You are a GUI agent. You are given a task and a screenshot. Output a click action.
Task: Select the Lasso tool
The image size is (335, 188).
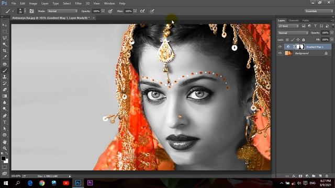pyautogui.click(x=5, y=38)
